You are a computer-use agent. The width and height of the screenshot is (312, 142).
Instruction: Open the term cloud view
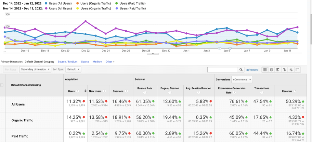[x=291, y=70]
